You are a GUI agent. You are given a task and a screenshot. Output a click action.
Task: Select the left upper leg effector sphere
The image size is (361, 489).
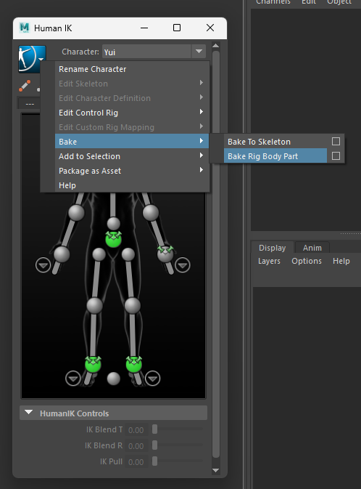coord(128,254)
